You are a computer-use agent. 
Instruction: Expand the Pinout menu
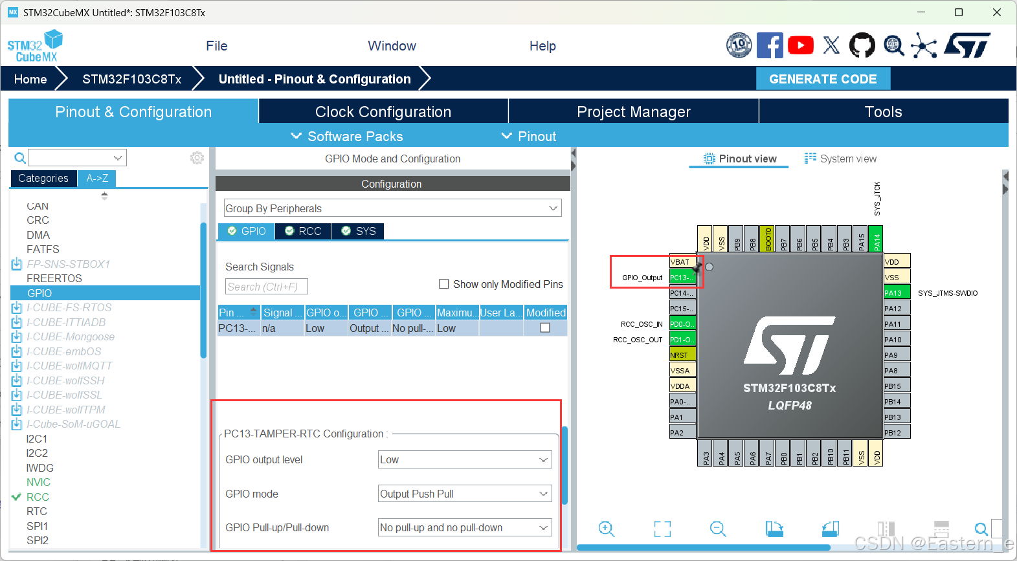pyautogui.click(x=529, y=137)
